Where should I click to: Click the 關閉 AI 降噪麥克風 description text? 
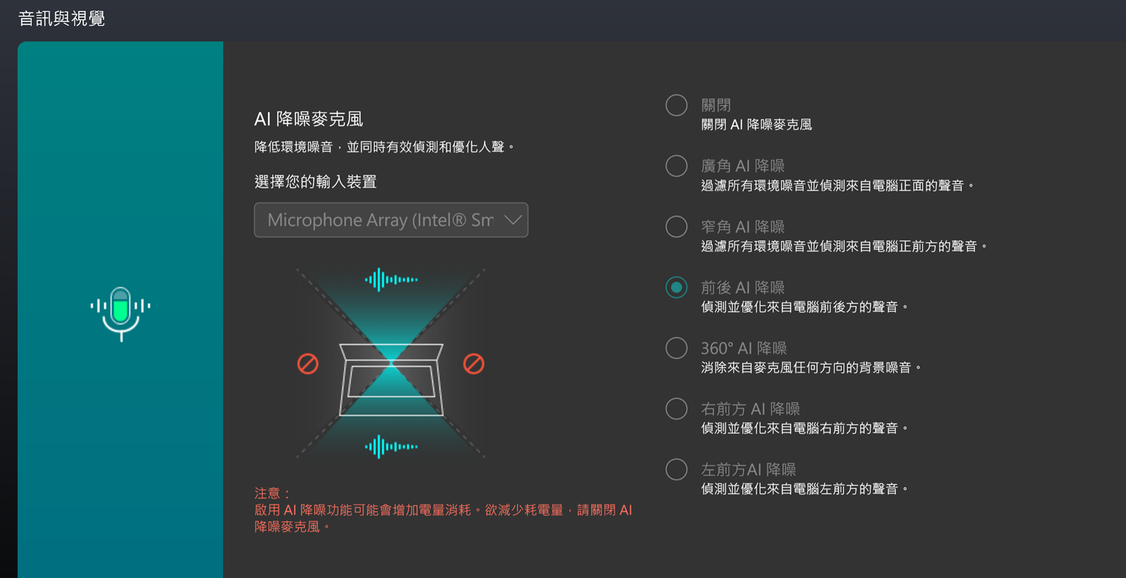pos(757,125)
